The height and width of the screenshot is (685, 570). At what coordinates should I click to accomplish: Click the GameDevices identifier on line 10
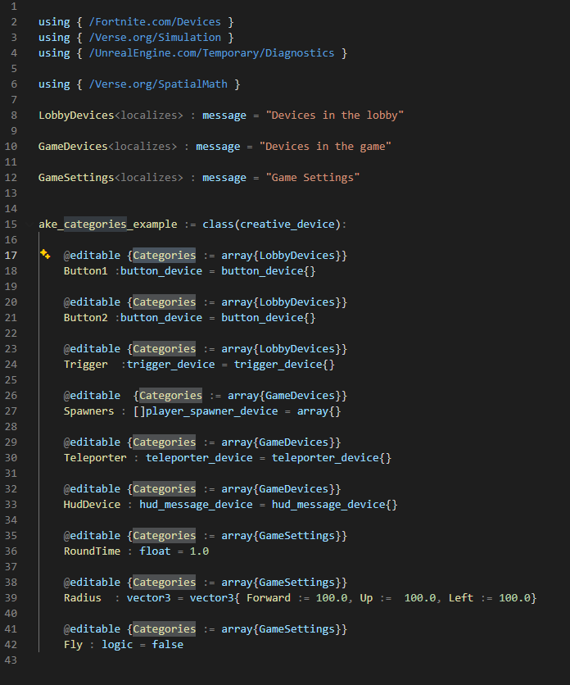click(x=73, y=147)
